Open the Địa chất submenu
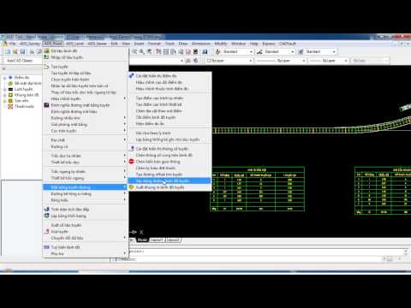 (x=85, y=140)
